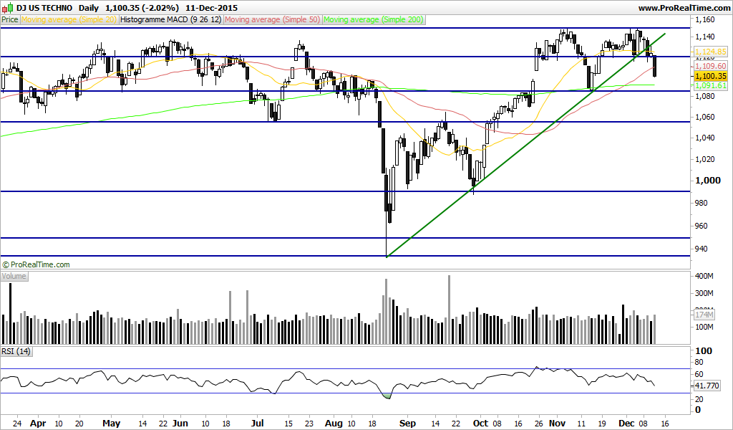This screenshot has width=733, height=430.
Task: Click the DJ US TECHNO instrument title
Action: [44, 8]
